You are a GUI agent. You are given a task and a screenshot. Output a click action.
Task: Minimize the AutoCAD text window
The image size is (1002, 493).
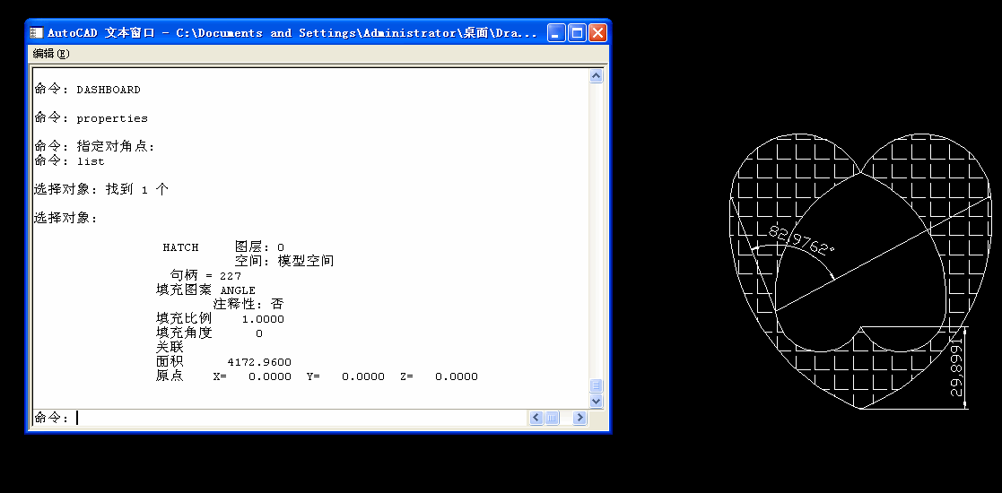point(556,32)
